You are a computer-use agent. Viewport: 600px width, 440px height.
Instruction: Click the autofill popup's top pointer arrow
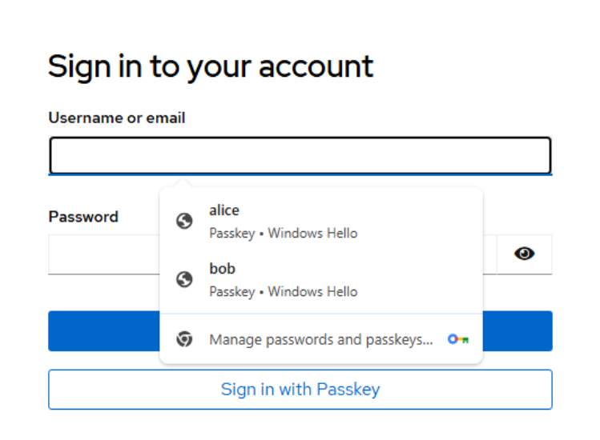(x=182, y=183)
